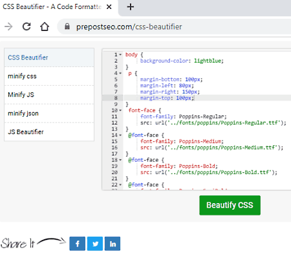The image size is (291, 258).
Task: Collapse the p rule fold arrow on line 4
Action: (x=120, y=74)
